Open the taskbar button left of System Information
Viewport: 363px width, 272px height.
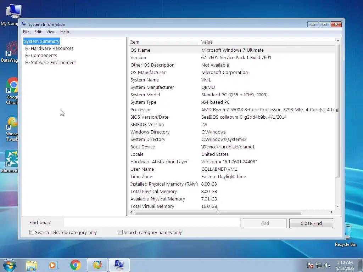[x=97, y=265]
